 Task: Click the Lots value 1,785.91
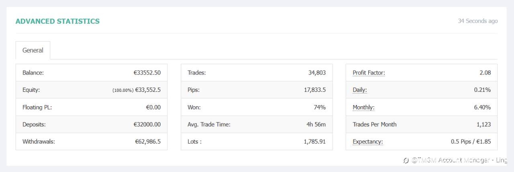click(315, 142)
